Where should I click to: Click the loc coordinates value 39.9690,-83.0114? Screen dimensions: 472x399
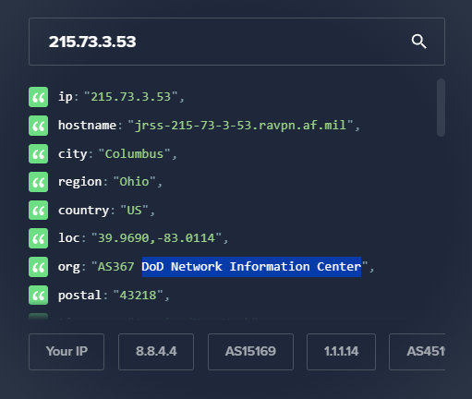click(x=156, y=238)
